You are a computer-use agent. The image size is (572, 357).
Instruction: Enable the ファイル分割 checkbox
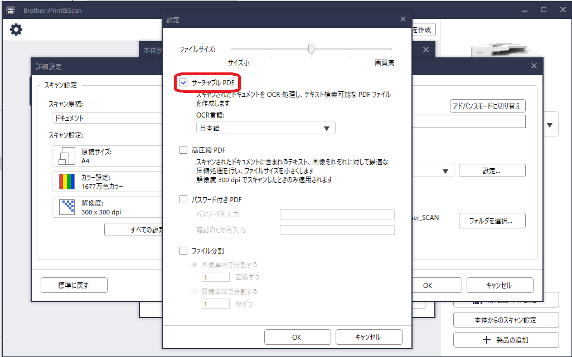tap(183, 251)
